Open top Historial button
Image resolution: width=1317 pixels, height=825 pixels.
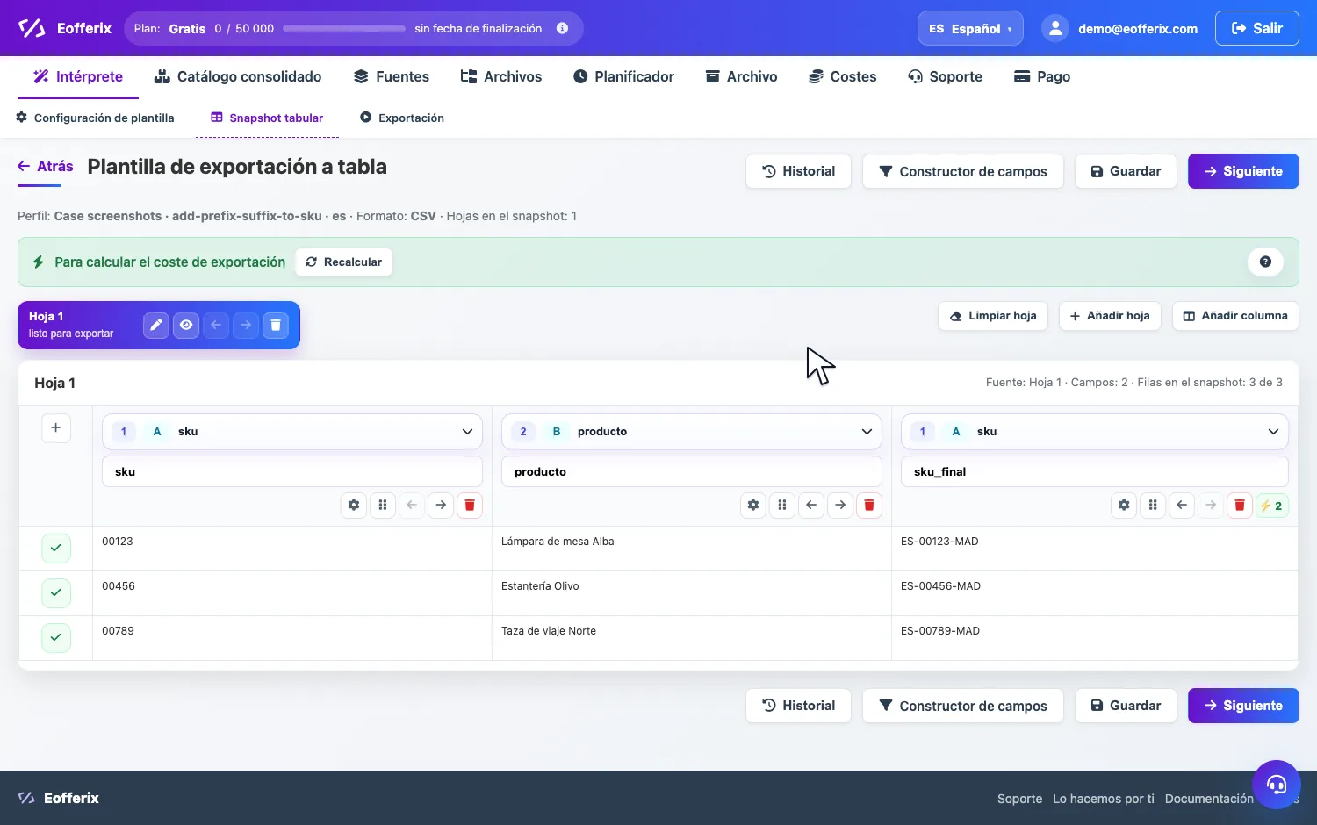coord(798,171)
